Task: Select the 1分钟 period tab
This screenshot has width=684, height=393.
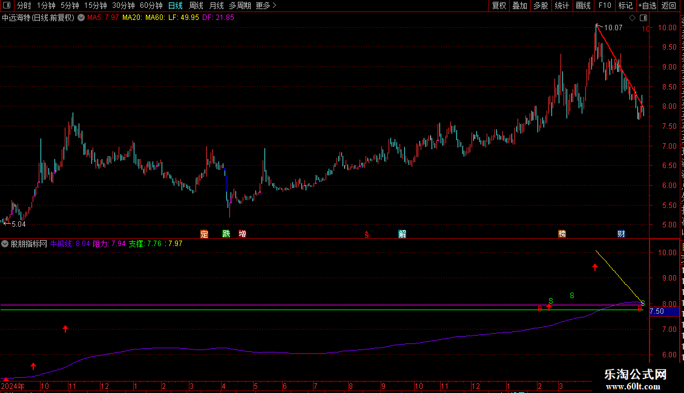Action: 46,5
